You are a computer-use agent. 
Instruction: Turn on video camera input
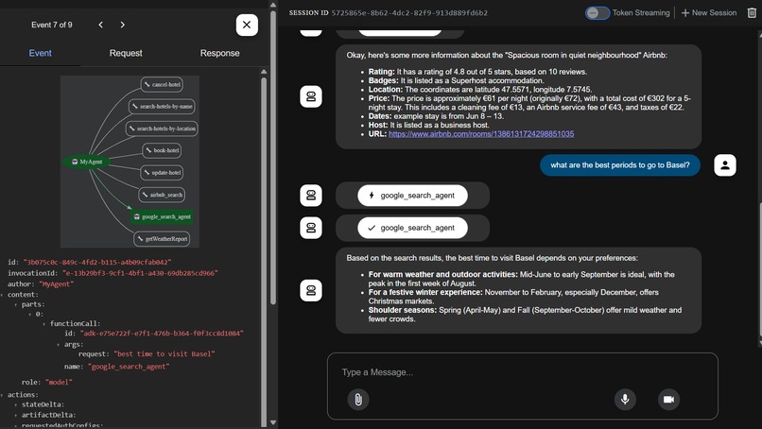point(668,400)
